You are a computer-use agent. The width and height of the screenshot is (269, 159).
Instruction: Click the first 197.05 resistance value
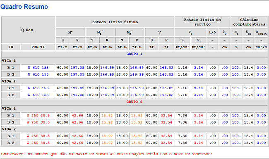[77, 68]
